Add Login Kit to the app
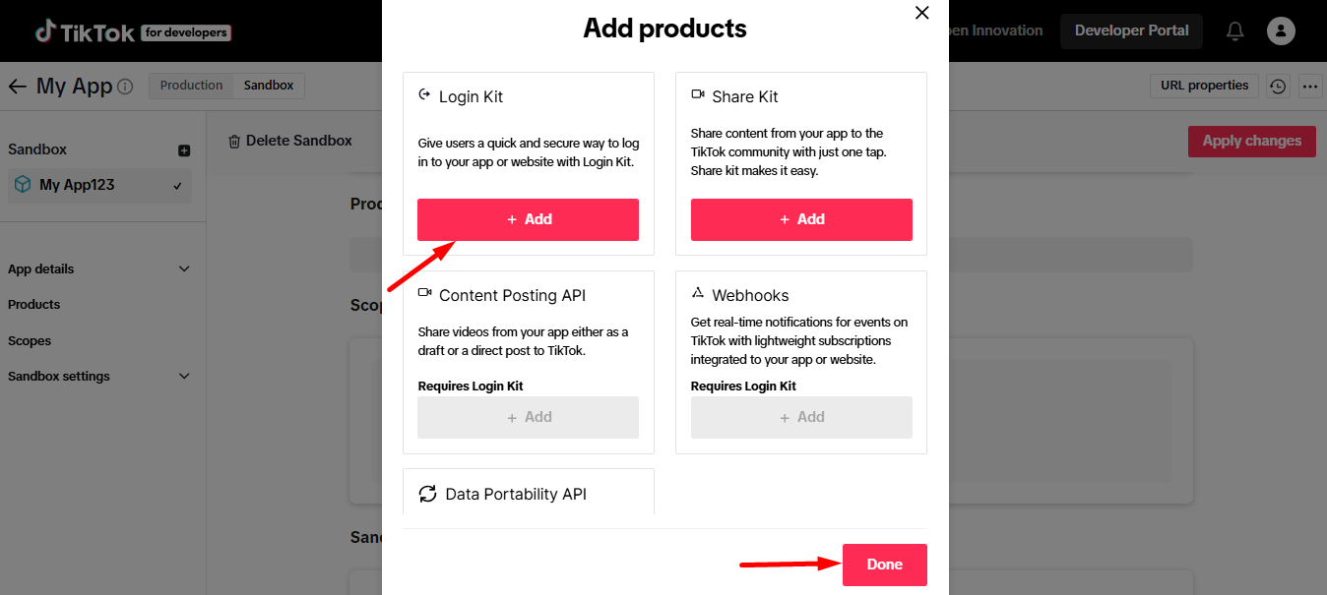The height and width of the screenshot is (595, 1327). (528, 219)
